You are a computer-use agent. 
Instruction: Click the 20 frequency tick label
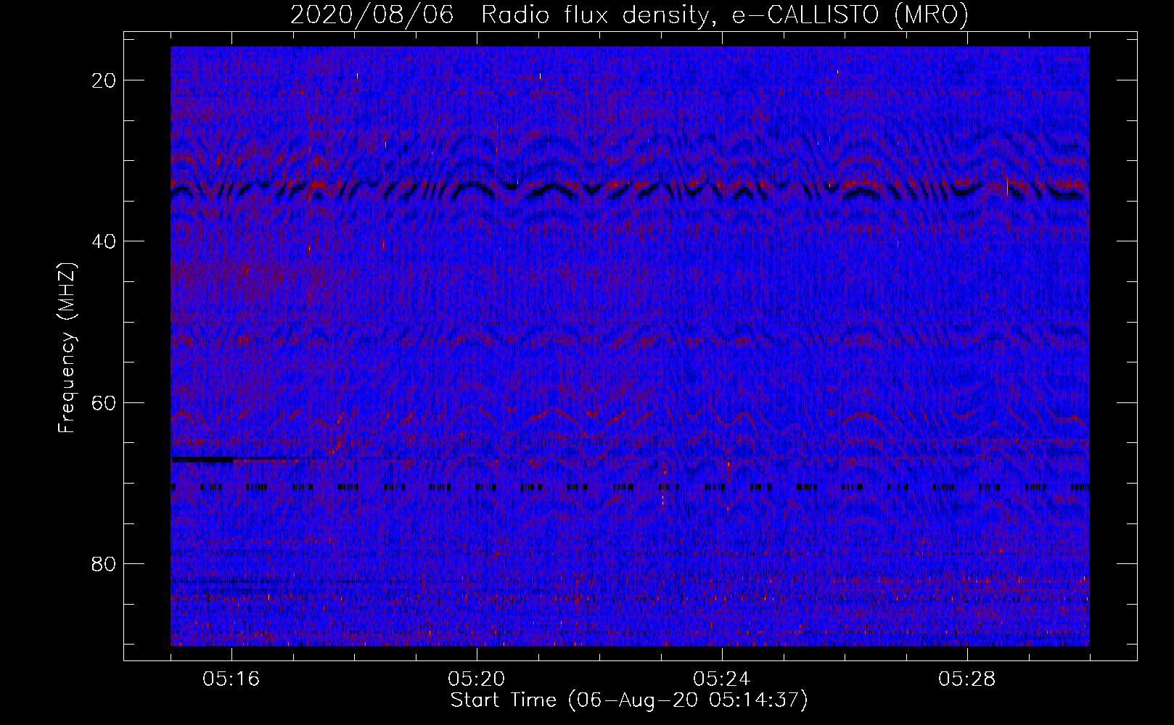coord(104,80)
